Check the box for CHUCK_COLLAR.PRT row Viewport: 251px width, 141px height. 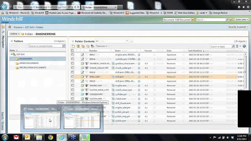click(x=73, y=68)
